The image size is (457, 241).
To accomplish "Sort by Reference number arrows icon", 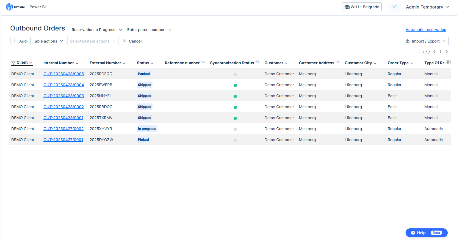I will tap(203, 62).
